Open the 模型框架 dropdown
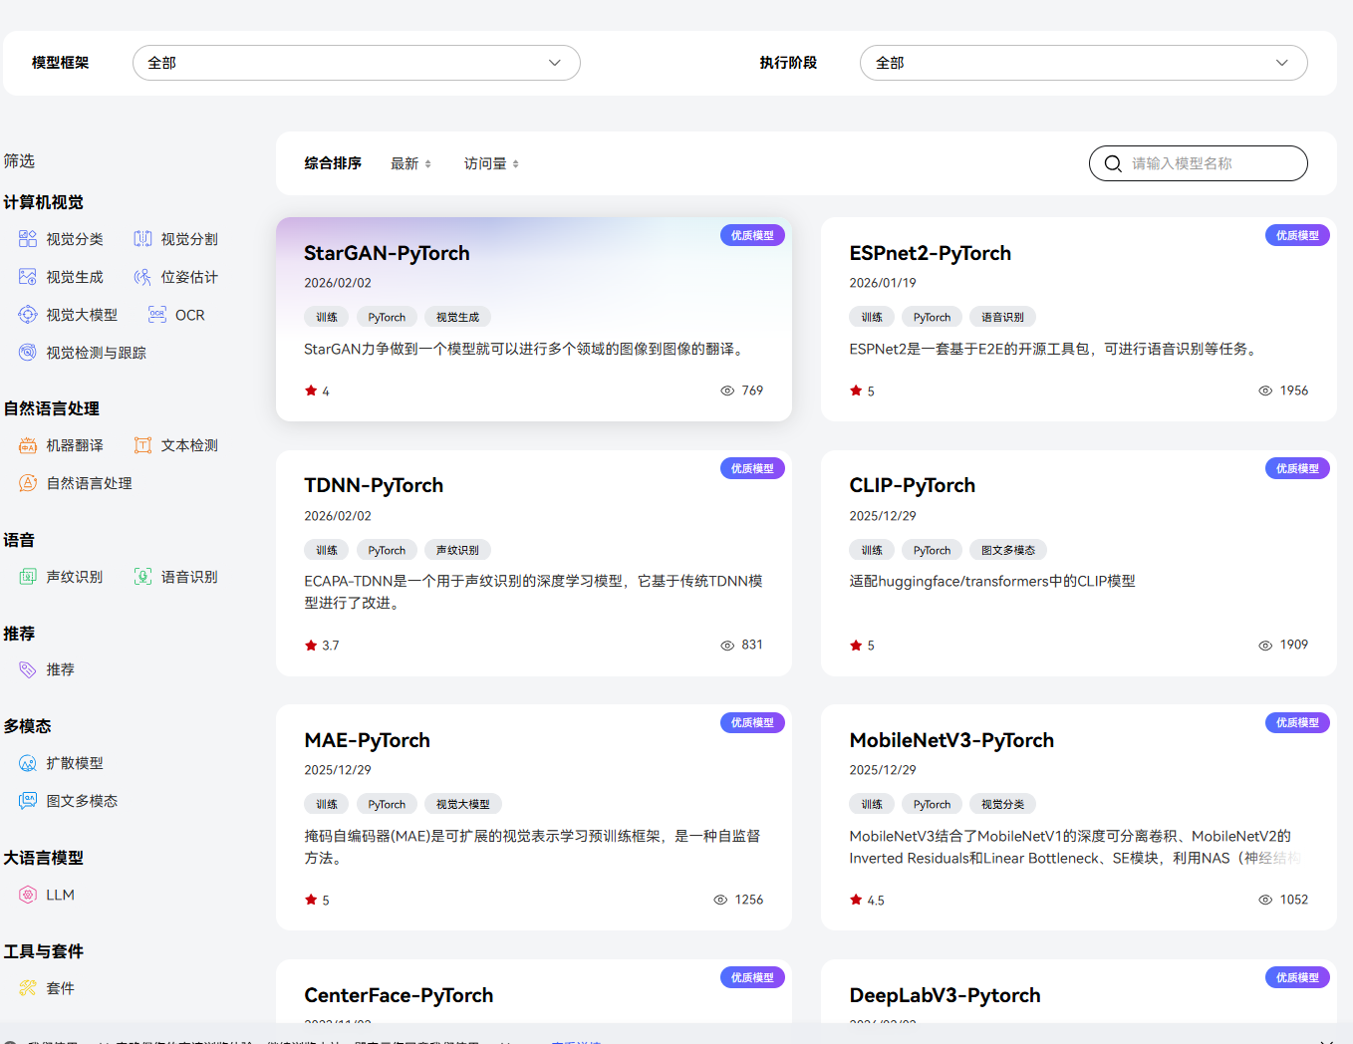This screenshot has height=1044, width=1353. [x=357, y=63]
